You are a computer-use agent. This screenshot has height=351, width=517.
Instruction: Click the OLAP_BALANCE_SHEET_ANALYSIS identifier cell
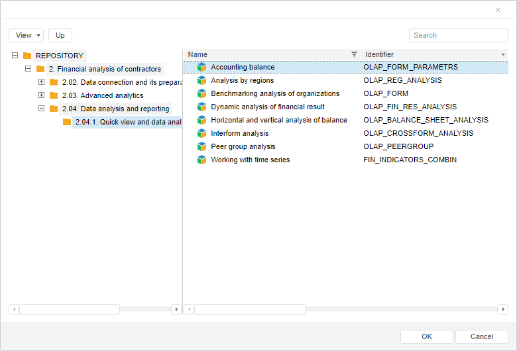point(426,120)
